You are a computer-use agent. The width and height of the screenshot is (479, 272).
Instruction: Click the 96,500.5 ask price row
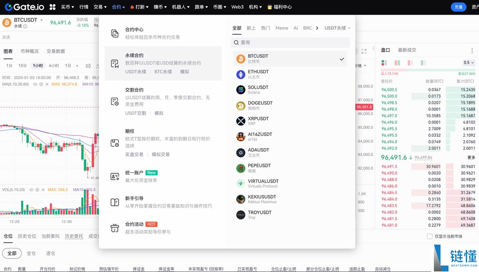428,90
